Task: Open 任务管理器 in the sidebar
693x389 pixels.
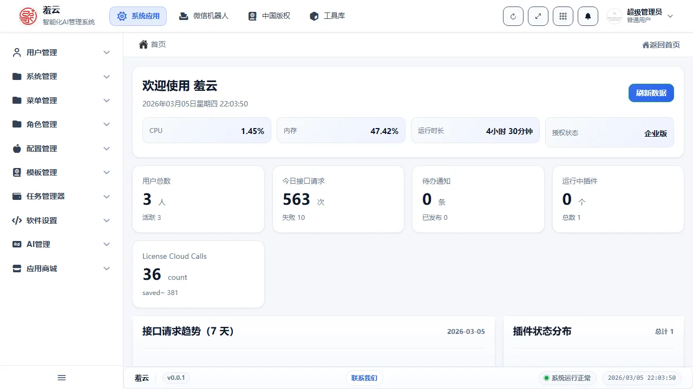Action: [61, 196]
